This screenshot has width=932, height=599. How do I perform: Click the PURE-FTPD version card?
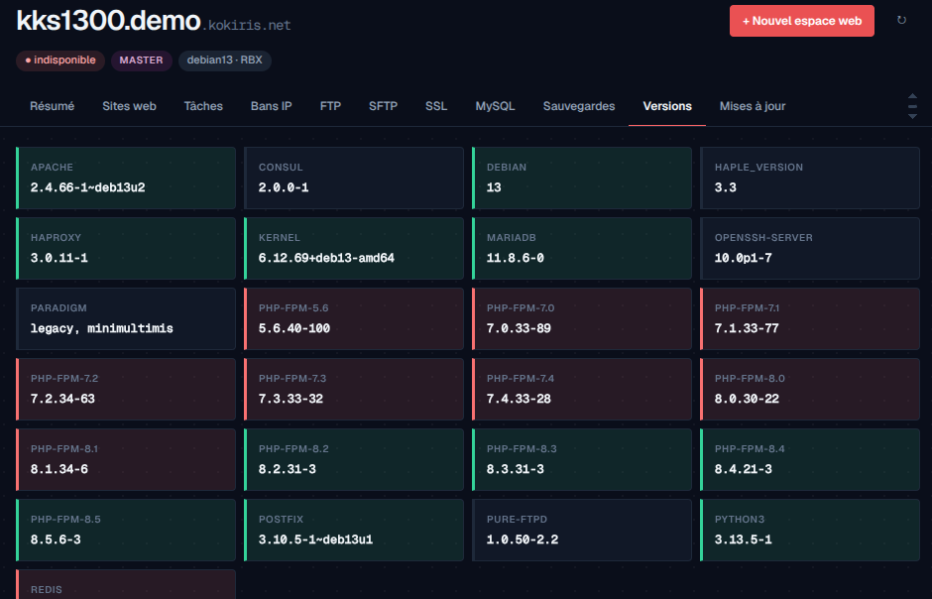582,530
